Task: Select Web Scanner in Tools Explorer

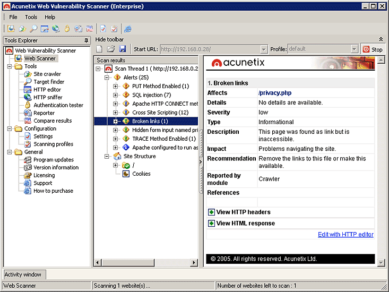Action: coord(40,58)
